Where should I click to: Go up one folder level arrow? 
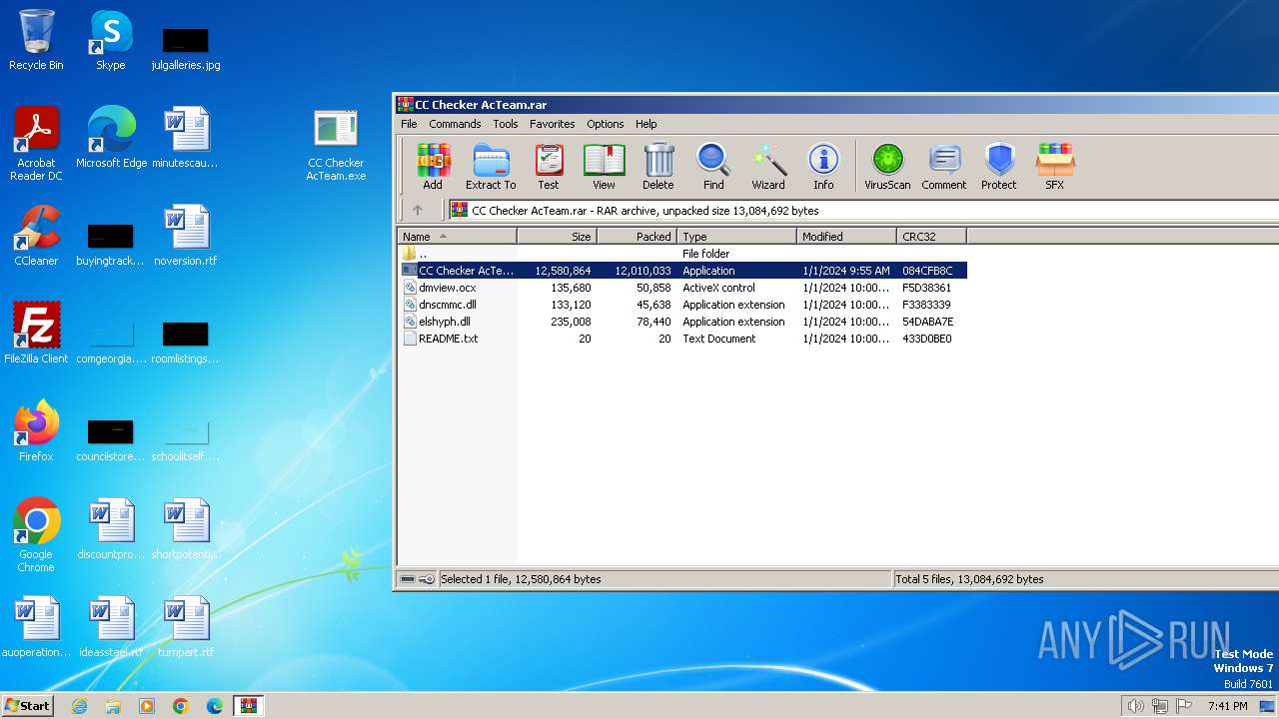[x=418, y=210]
